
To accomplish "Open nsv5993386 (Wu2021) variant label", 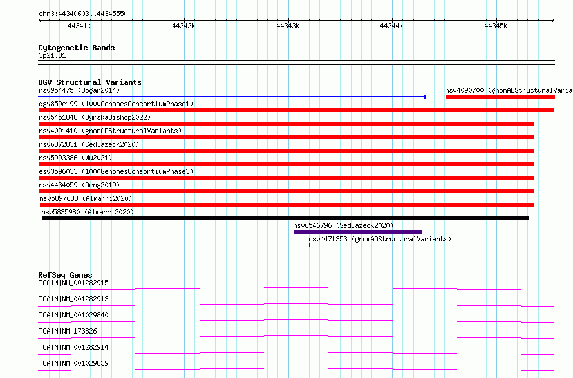I will pos(75,158).
